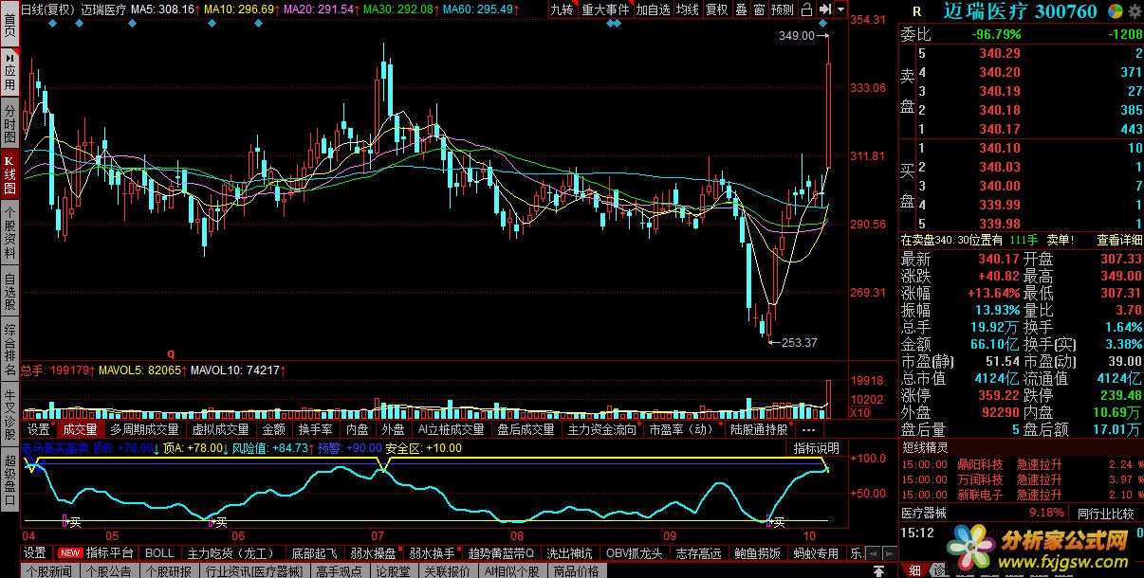Click 设置 in volume indicator row
The image size is (1144, 578).
click(x=39, y=429)
